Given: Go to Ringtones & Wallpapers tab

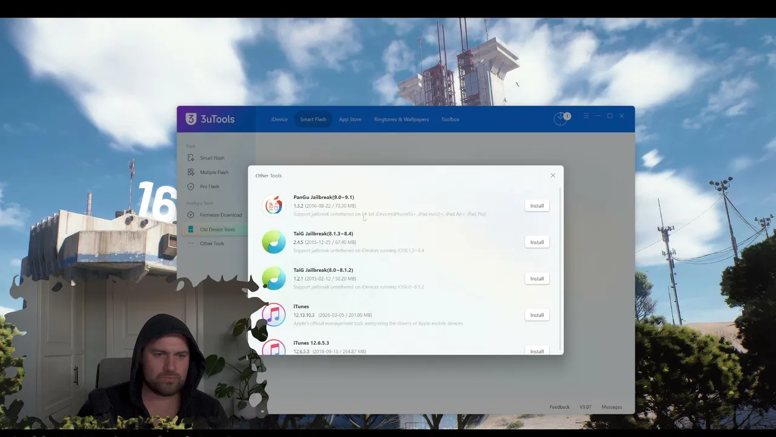Looking at the screenshot, I should [401, 120].
